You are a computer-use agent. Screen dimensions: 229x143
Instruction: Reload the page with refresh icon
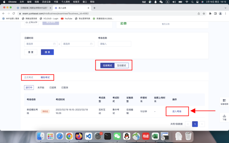[14, 14]
